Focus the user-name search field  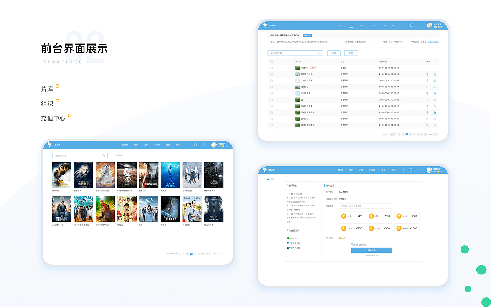[x=295, y=53]
